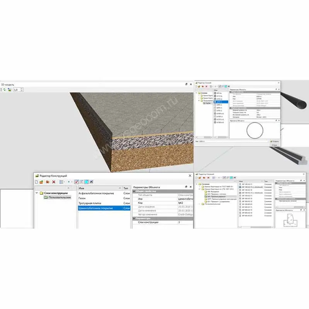Viewport: 309px width, 309px height.
Task: Click the binoculars search icon in Редактор Конструкций
Action: point(92,182)
